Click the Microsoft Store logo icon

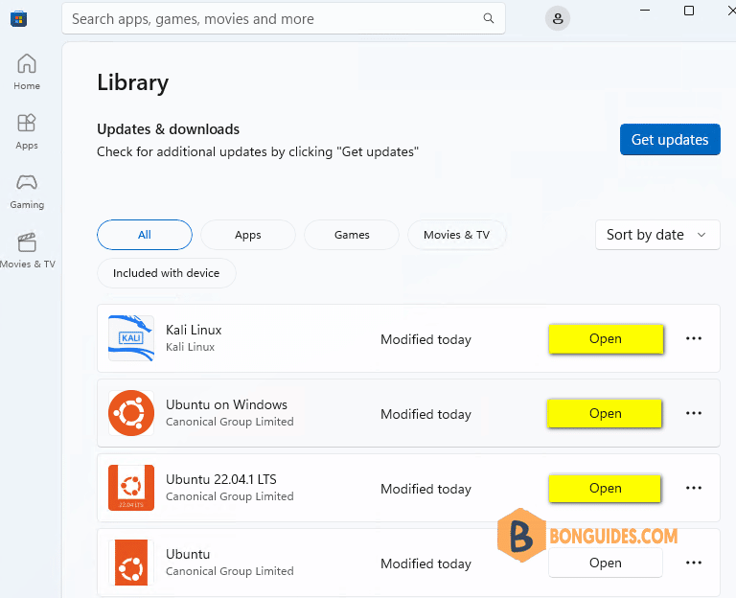(x=18, y=19)
